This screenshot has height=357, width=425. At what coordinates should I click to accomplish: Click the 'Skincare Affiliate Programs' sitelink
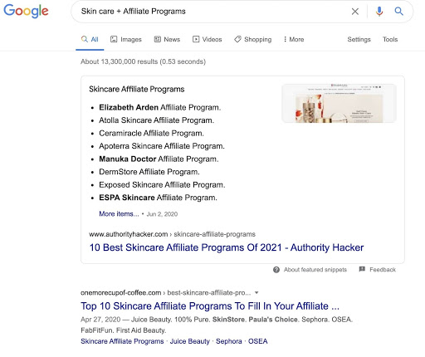click(x=122, y=341)
